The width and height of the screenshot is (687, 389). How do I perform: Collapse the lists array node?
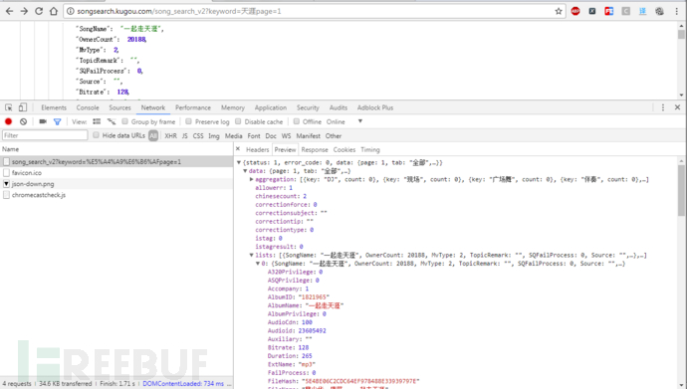coord(252,255)
